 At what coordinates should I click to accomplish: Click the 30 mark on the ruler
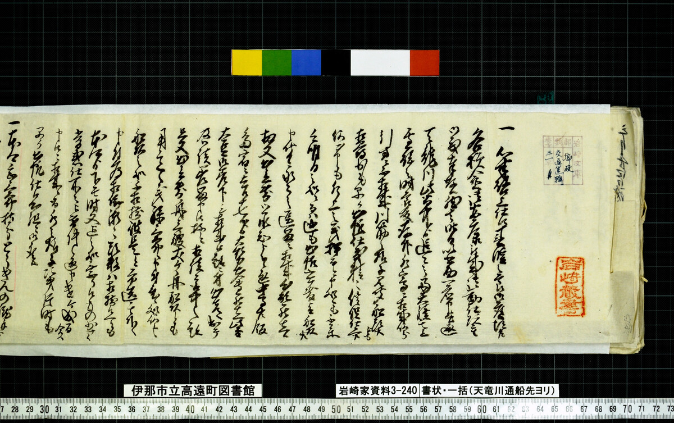[44, 410]
